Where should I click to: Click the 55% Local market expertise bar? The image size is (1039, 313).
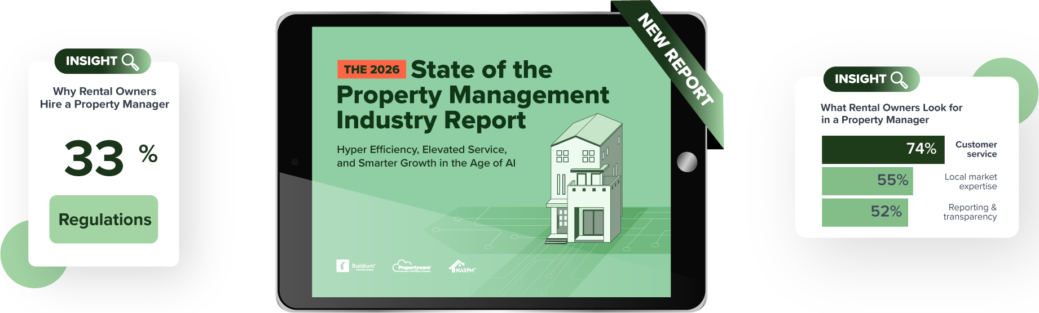click(x=867, y=181)
